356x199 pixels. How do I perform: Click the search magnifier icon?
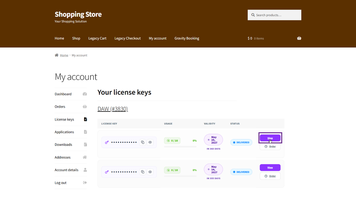[253, 15]
